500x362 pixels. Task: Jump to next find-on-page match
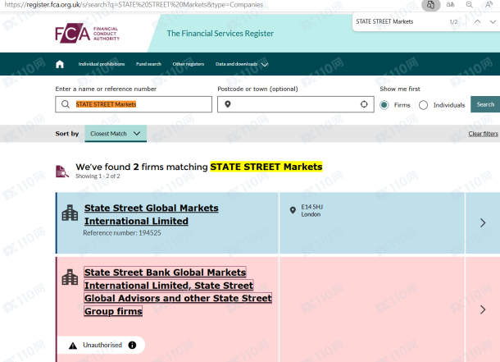click(x=493, y=21)
